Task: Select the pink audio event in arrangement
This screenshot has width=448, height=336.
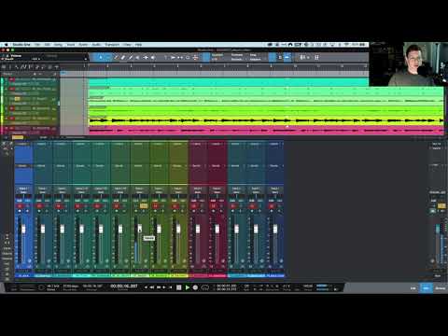Action: pyautogui.click(x=266, y=131)
